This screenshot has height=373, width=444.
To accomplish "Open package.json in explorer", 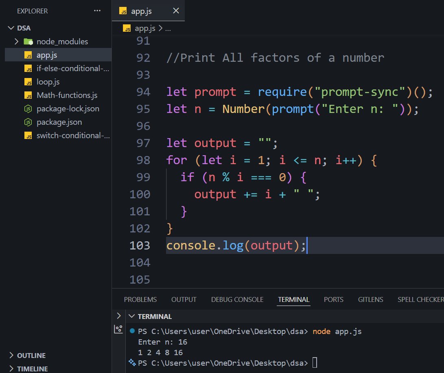I will tap(58, 122).
